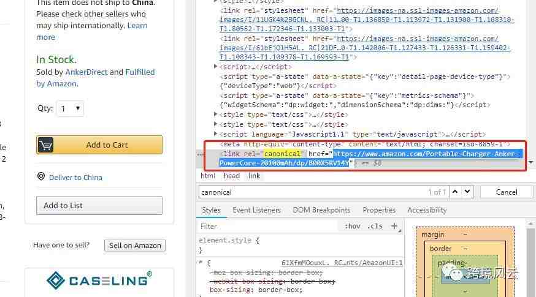536x297 pixels.
Task: Click the cart icon on Add to Cart
Action: click(x=45, y=145)
